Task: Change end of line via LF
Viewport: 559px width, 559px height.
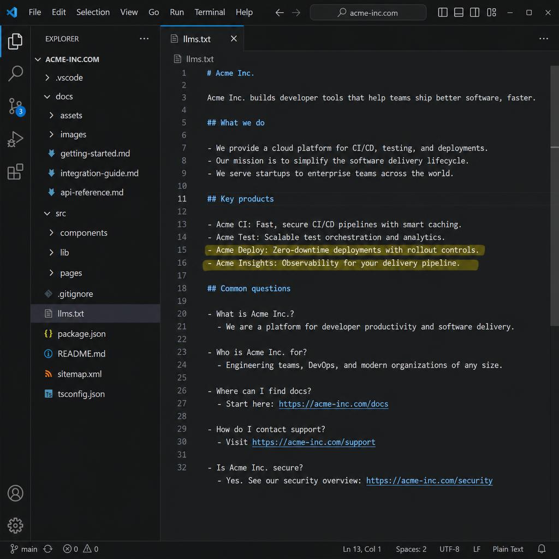Action: (x=476, y=549)
